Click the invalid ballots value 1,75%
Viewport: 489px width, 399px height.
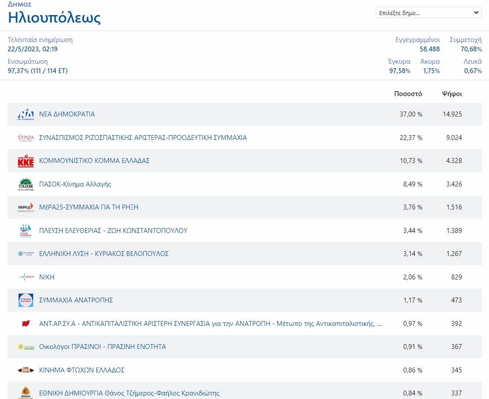click(x=432, y=71)
